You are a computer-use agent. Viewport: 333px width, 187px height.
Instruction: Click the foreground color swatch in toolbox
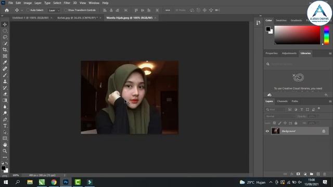coord(3,168)
